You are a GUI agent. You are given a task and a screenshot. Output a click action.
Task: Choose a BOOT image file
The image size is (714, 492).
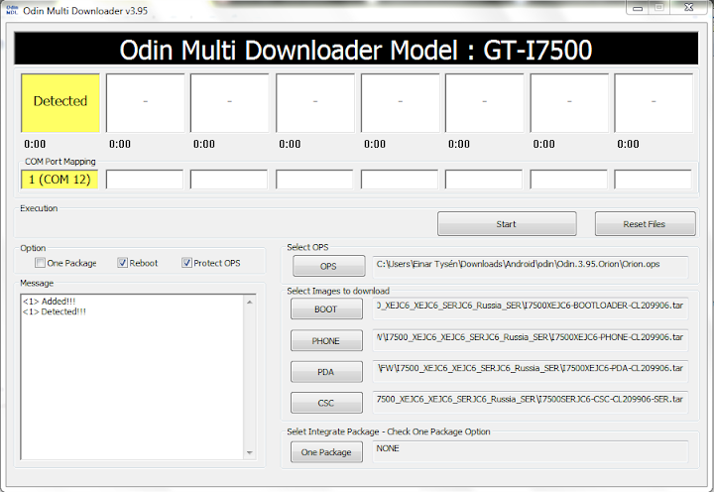pos(326,308)
